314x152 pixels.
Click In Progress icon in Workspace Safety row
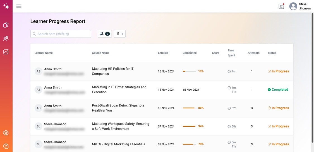(x=269, y=126)
